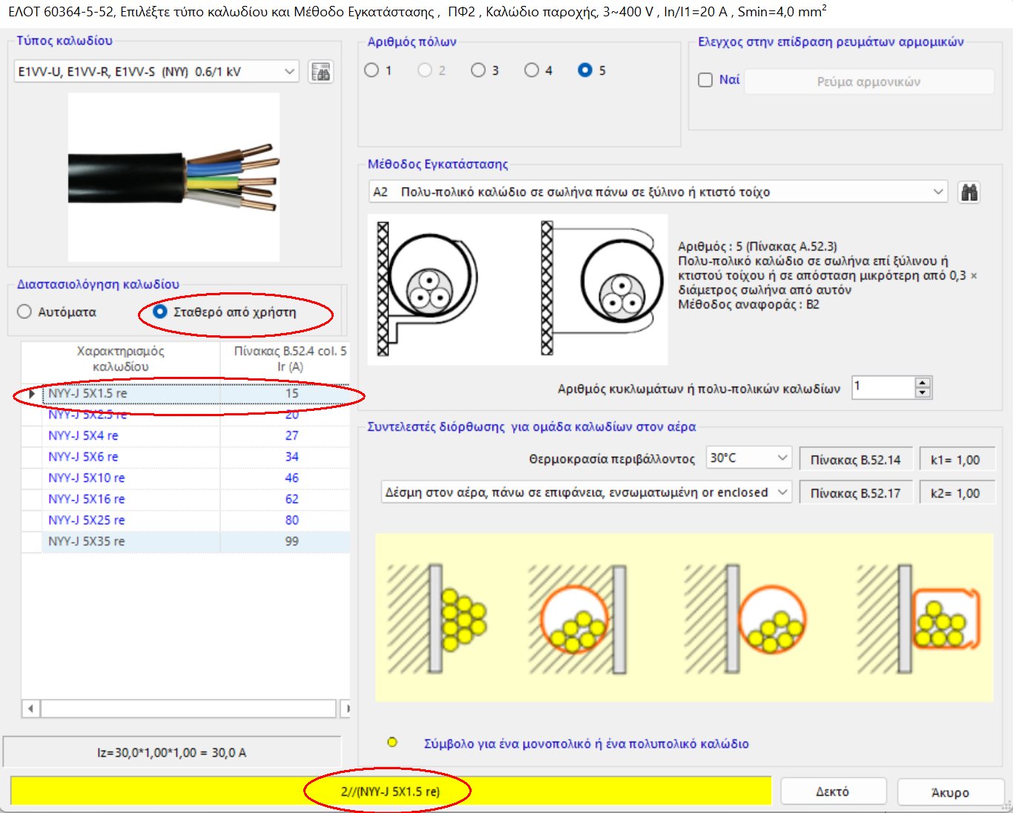Click inside the Αριθμός κυκλωμάτων value field
This screenshot has width=1013, height=813.
pyautogui.click(x=882, y=386)
